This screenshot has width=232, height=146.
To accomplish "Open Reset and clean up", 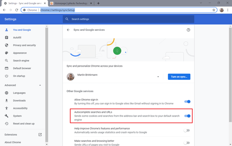I will [24, 123].
